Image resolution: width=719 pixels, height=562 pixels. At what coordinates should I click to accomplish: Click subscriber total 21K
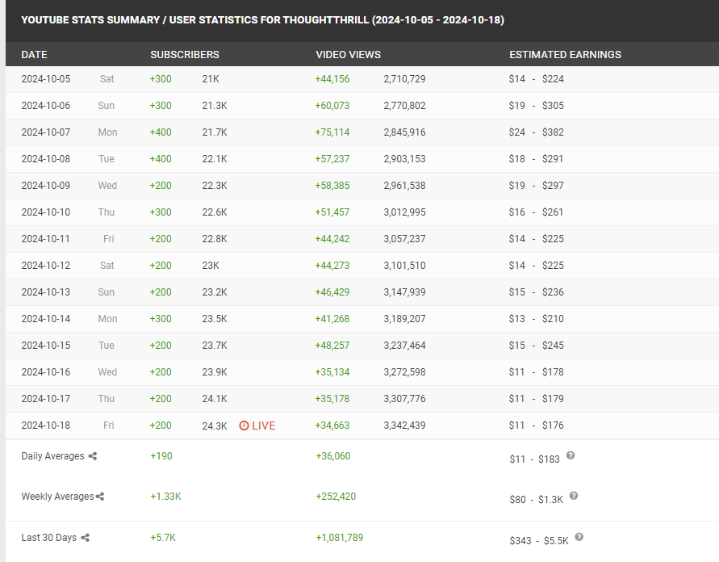pyautogui.click(x=211, y=79)
